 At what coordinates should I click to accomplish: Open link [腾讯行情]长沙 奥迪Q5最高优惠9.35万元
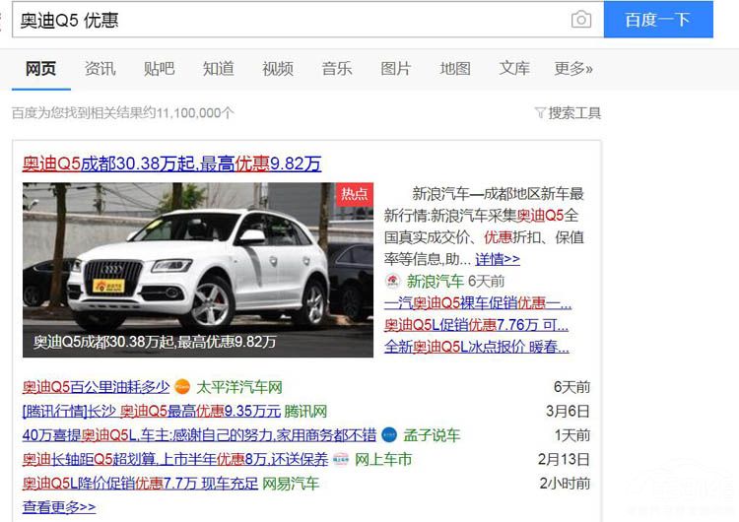pos(152,412)
